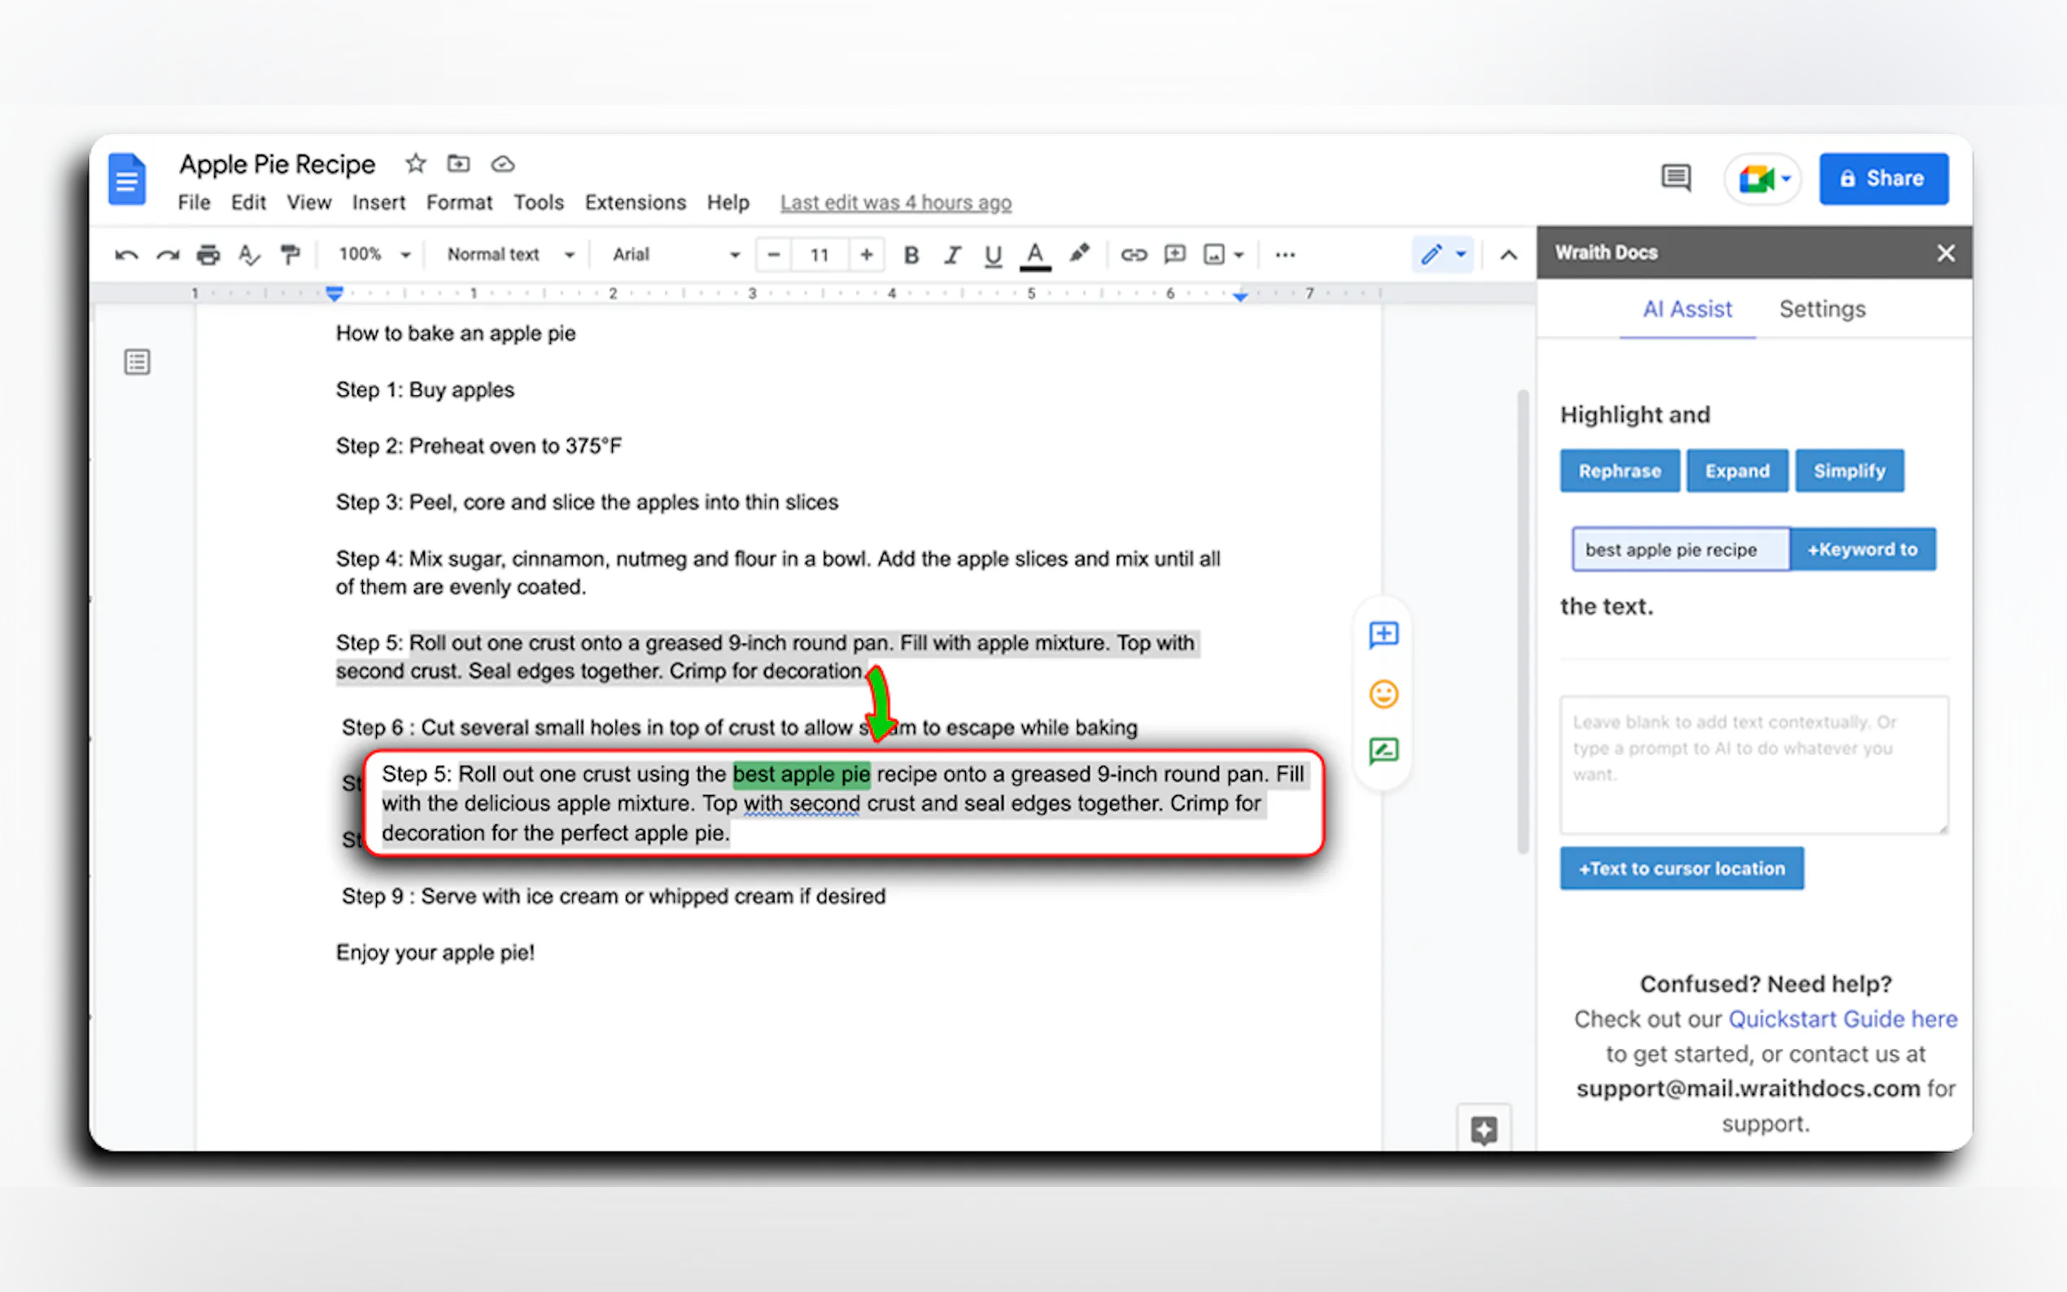This screenshot has width=2067, height=1292.
Task: Toggle underline formatting
Action: (992, 255)
